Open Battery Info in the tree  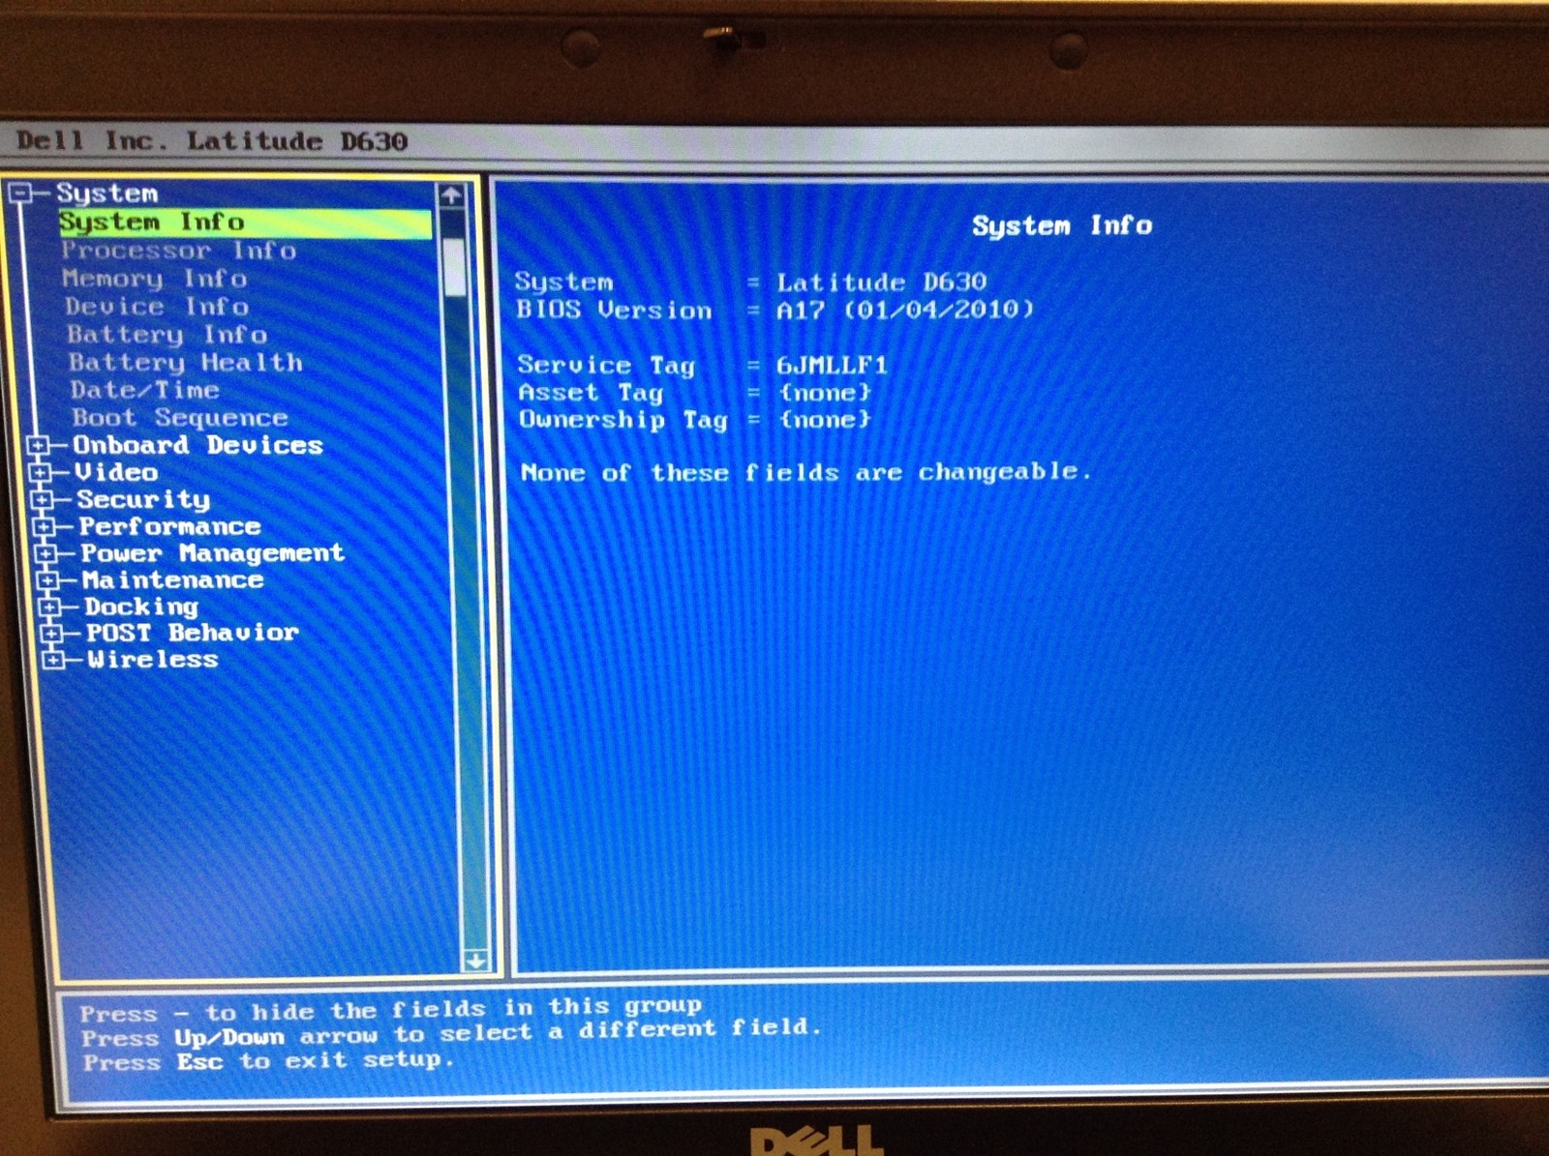coord(167,335)
